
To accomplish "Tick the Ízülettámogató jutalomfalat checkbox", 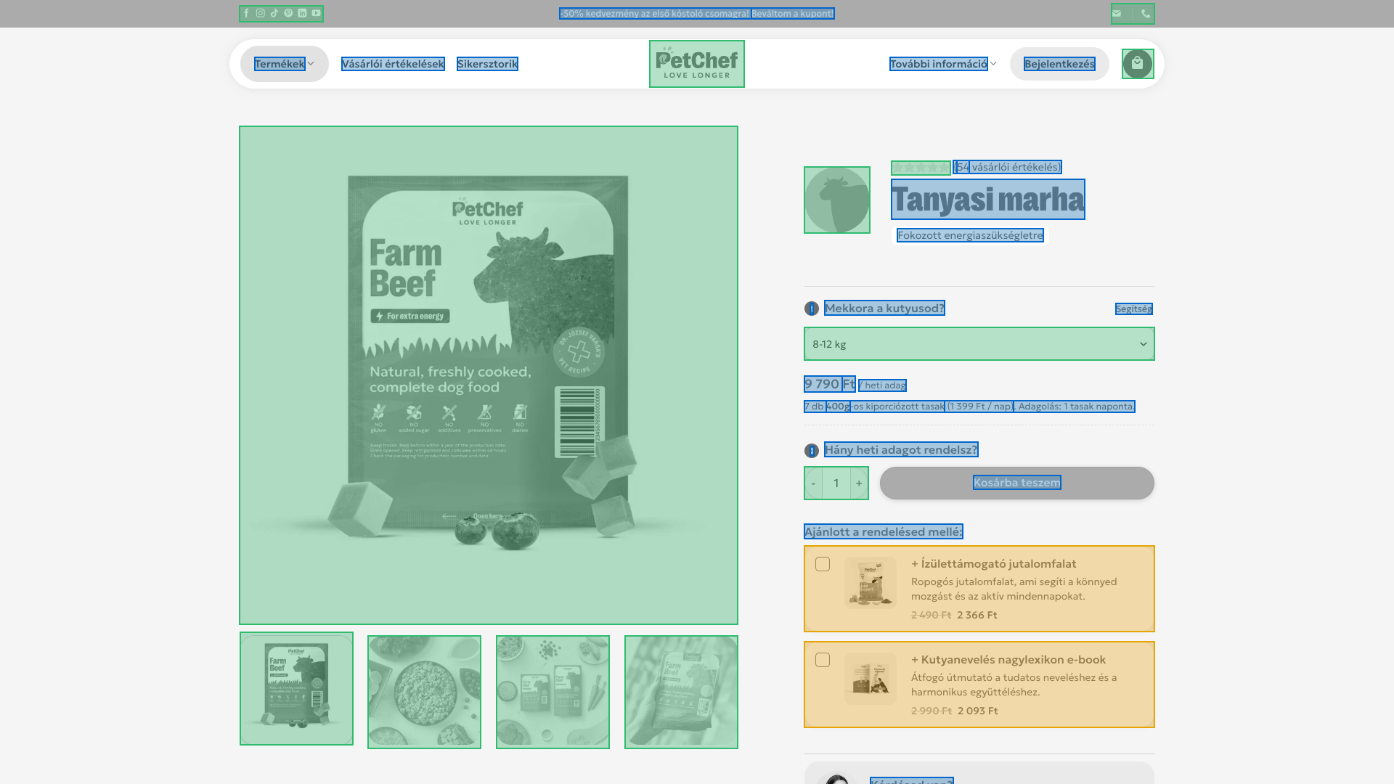I will 823,564.
